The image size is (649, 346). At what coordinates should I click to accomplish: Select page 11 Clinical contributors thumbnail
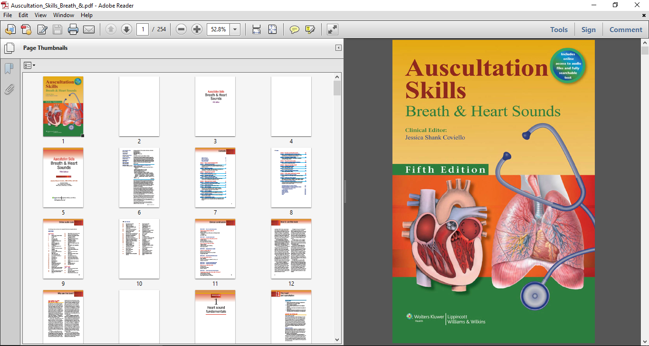[x=215, y=249]
